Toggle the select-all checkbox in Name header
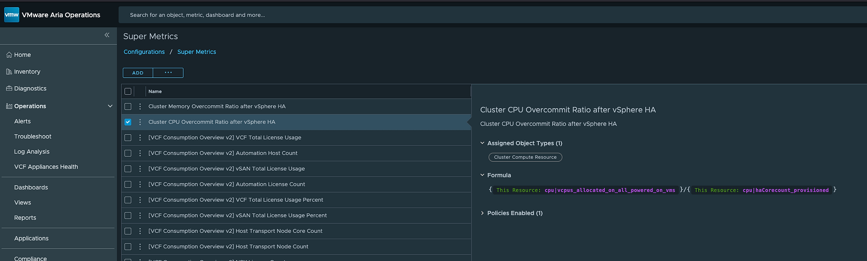Viewport: 867px width, 261px height. (x=128, y=91)
